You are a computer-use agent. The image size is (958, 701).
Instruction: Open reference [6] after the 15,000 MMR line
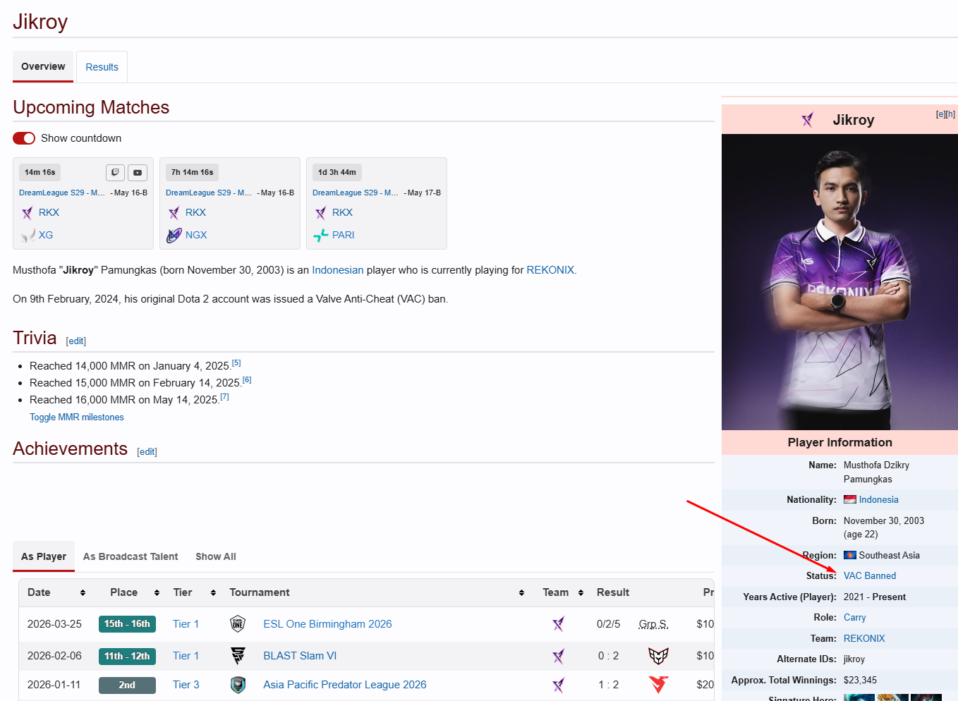click(x=247, y=380)
